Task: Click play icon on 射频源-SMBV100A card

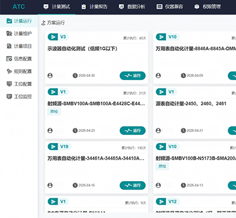Action: pyautogui.click(x=53, y=92)
